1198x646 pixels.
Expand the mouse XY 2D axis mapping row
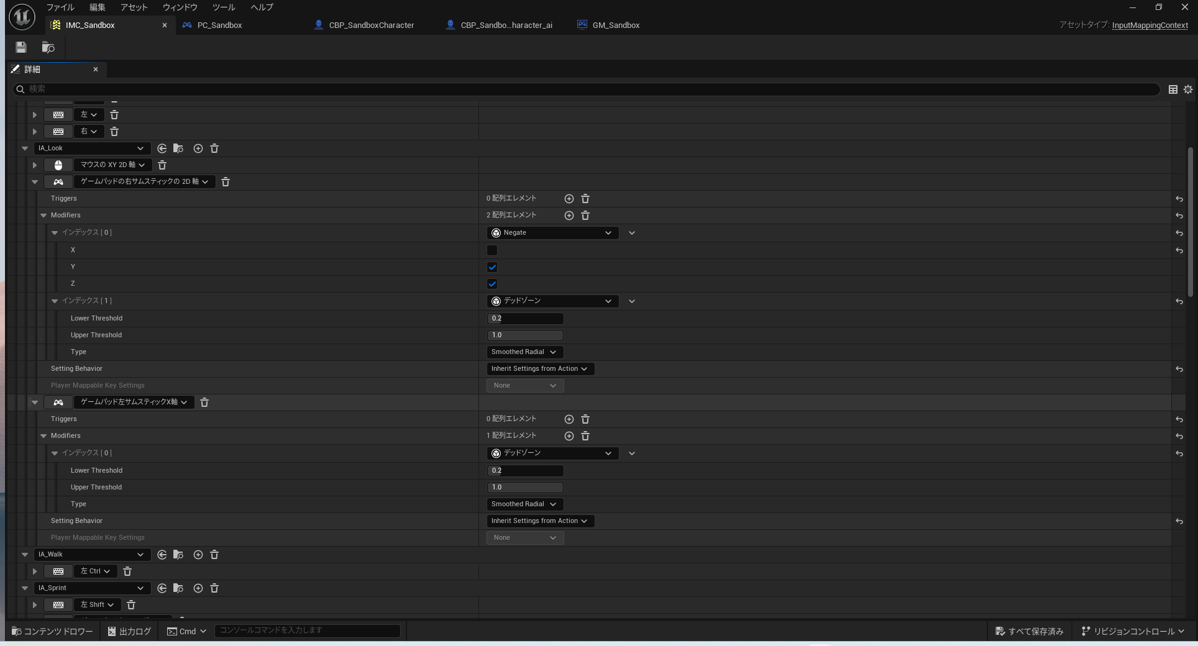click(35, 165)
